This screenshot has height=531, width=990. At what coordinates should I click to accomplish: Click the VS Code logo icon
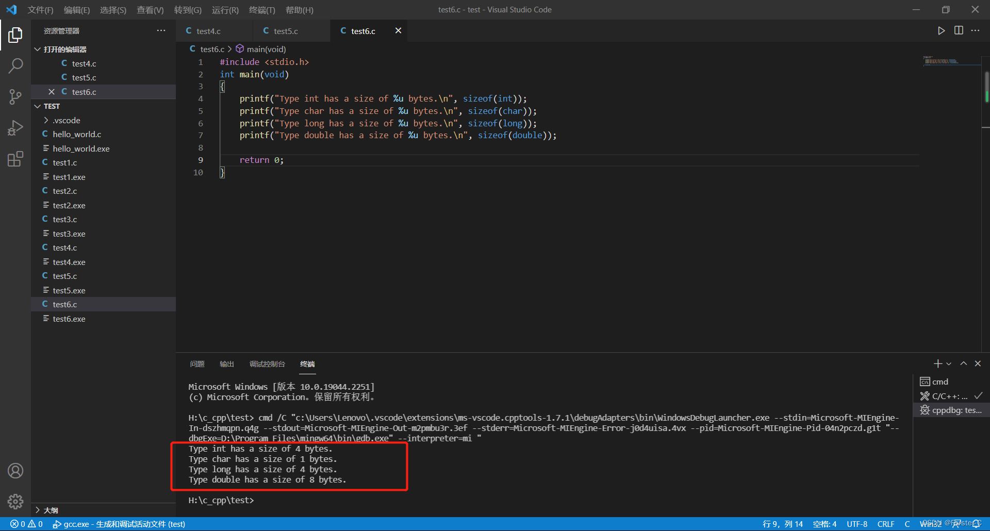coord(11,10)
